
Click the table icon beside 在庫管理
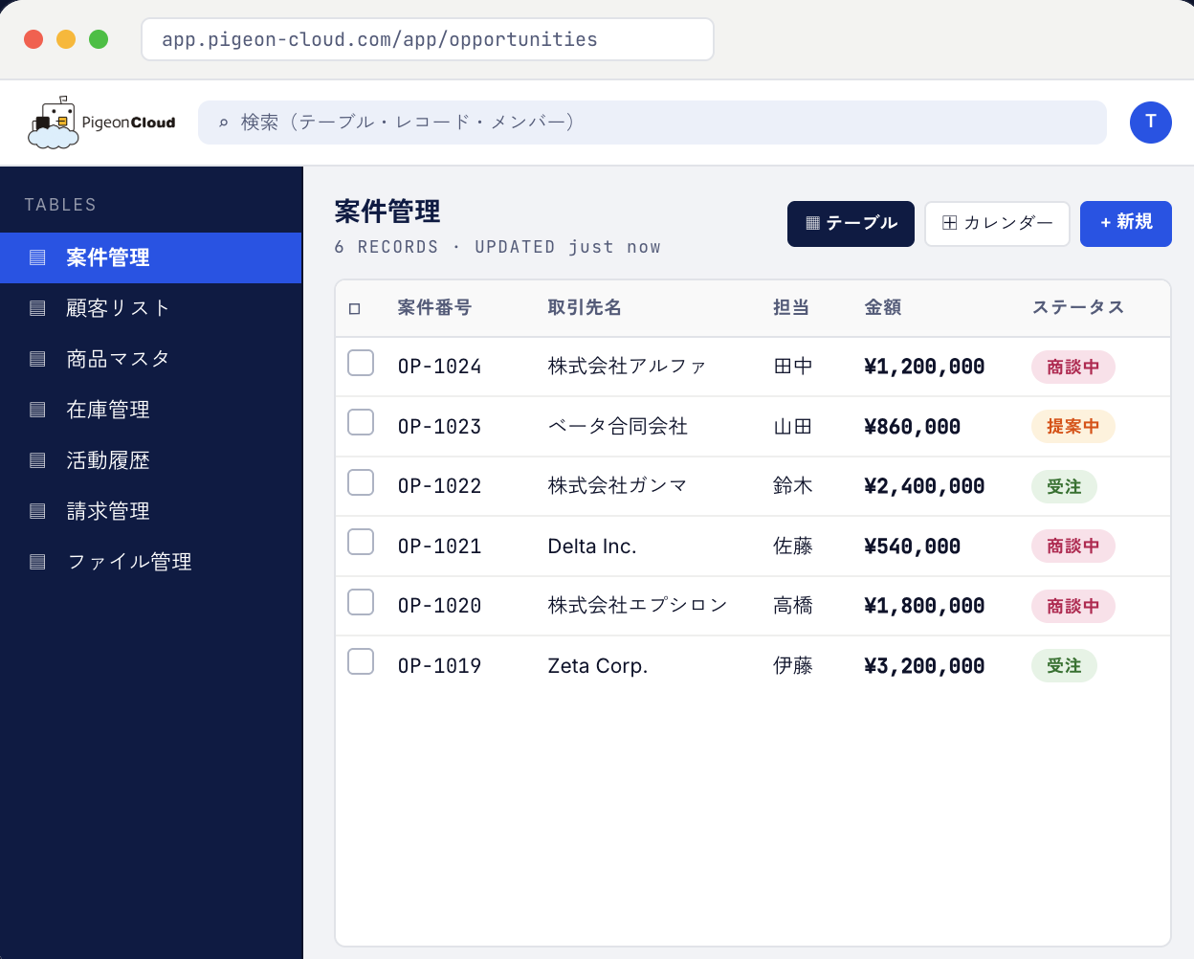pyautogui.click(x=37, y=410)
